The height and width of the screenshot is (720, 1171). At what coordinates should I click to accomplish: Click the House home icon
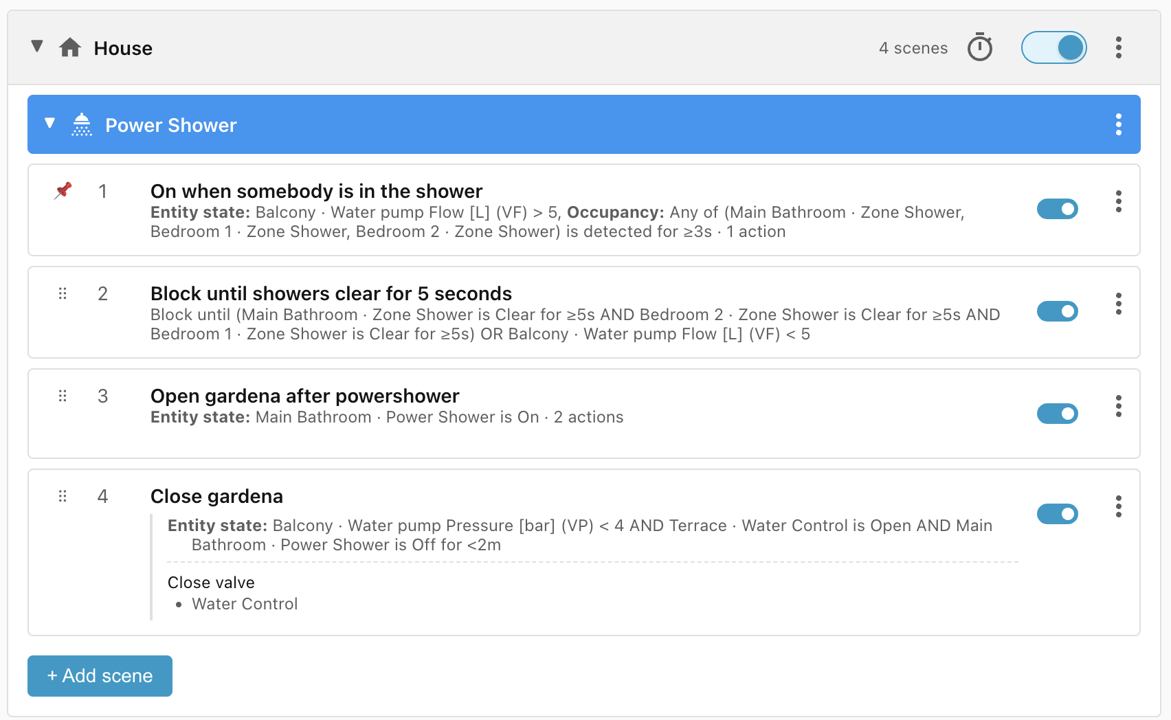coord(70,48)
